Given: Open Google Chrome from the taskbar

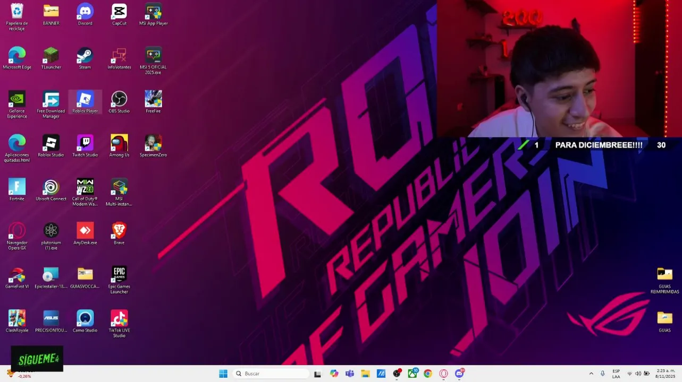Looking at the screenshot, I should click(428, 374).
